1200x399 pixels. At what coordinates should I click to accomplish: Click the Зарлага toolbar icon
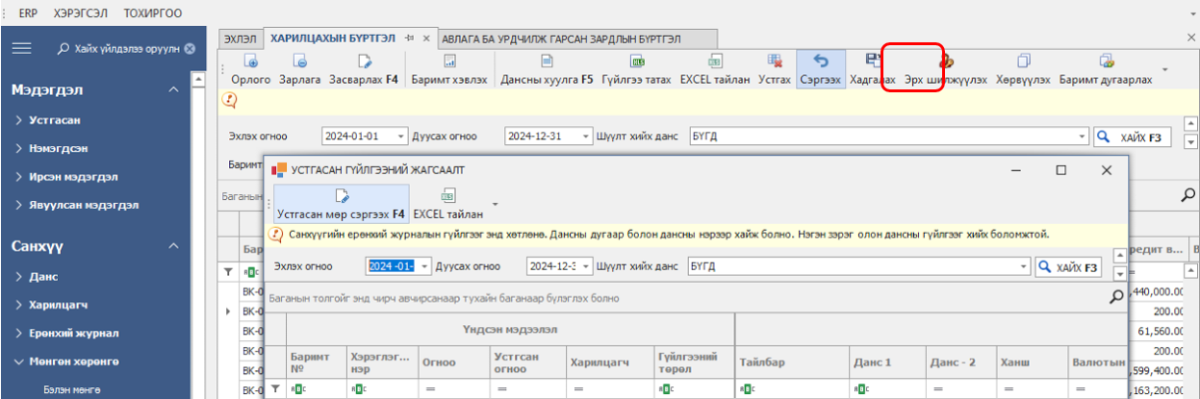(x=300, y=61)
